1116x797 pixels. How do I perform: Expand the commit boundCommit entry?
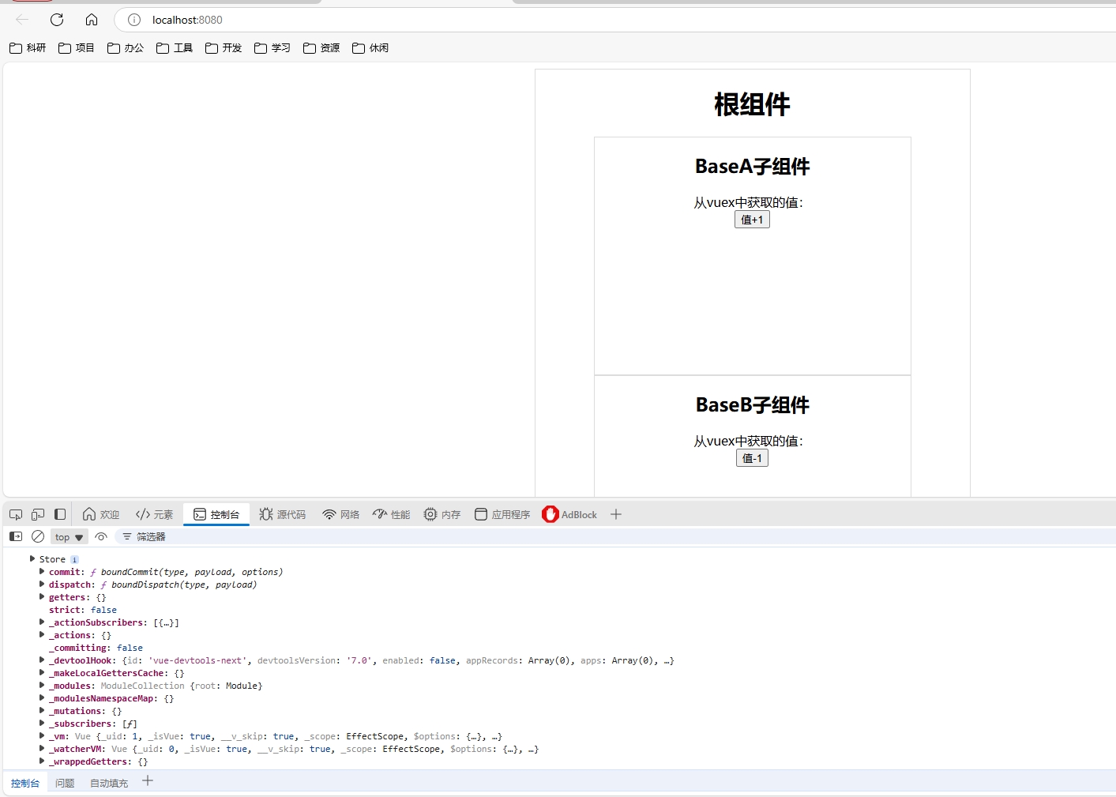[42, 571]
